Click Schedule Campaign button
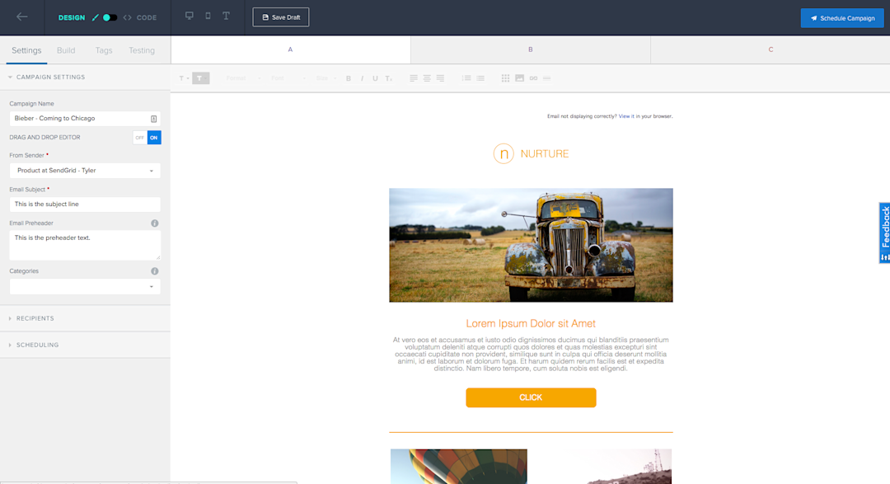The height and width of the screenshot is (484, 890). pos(842,18)
